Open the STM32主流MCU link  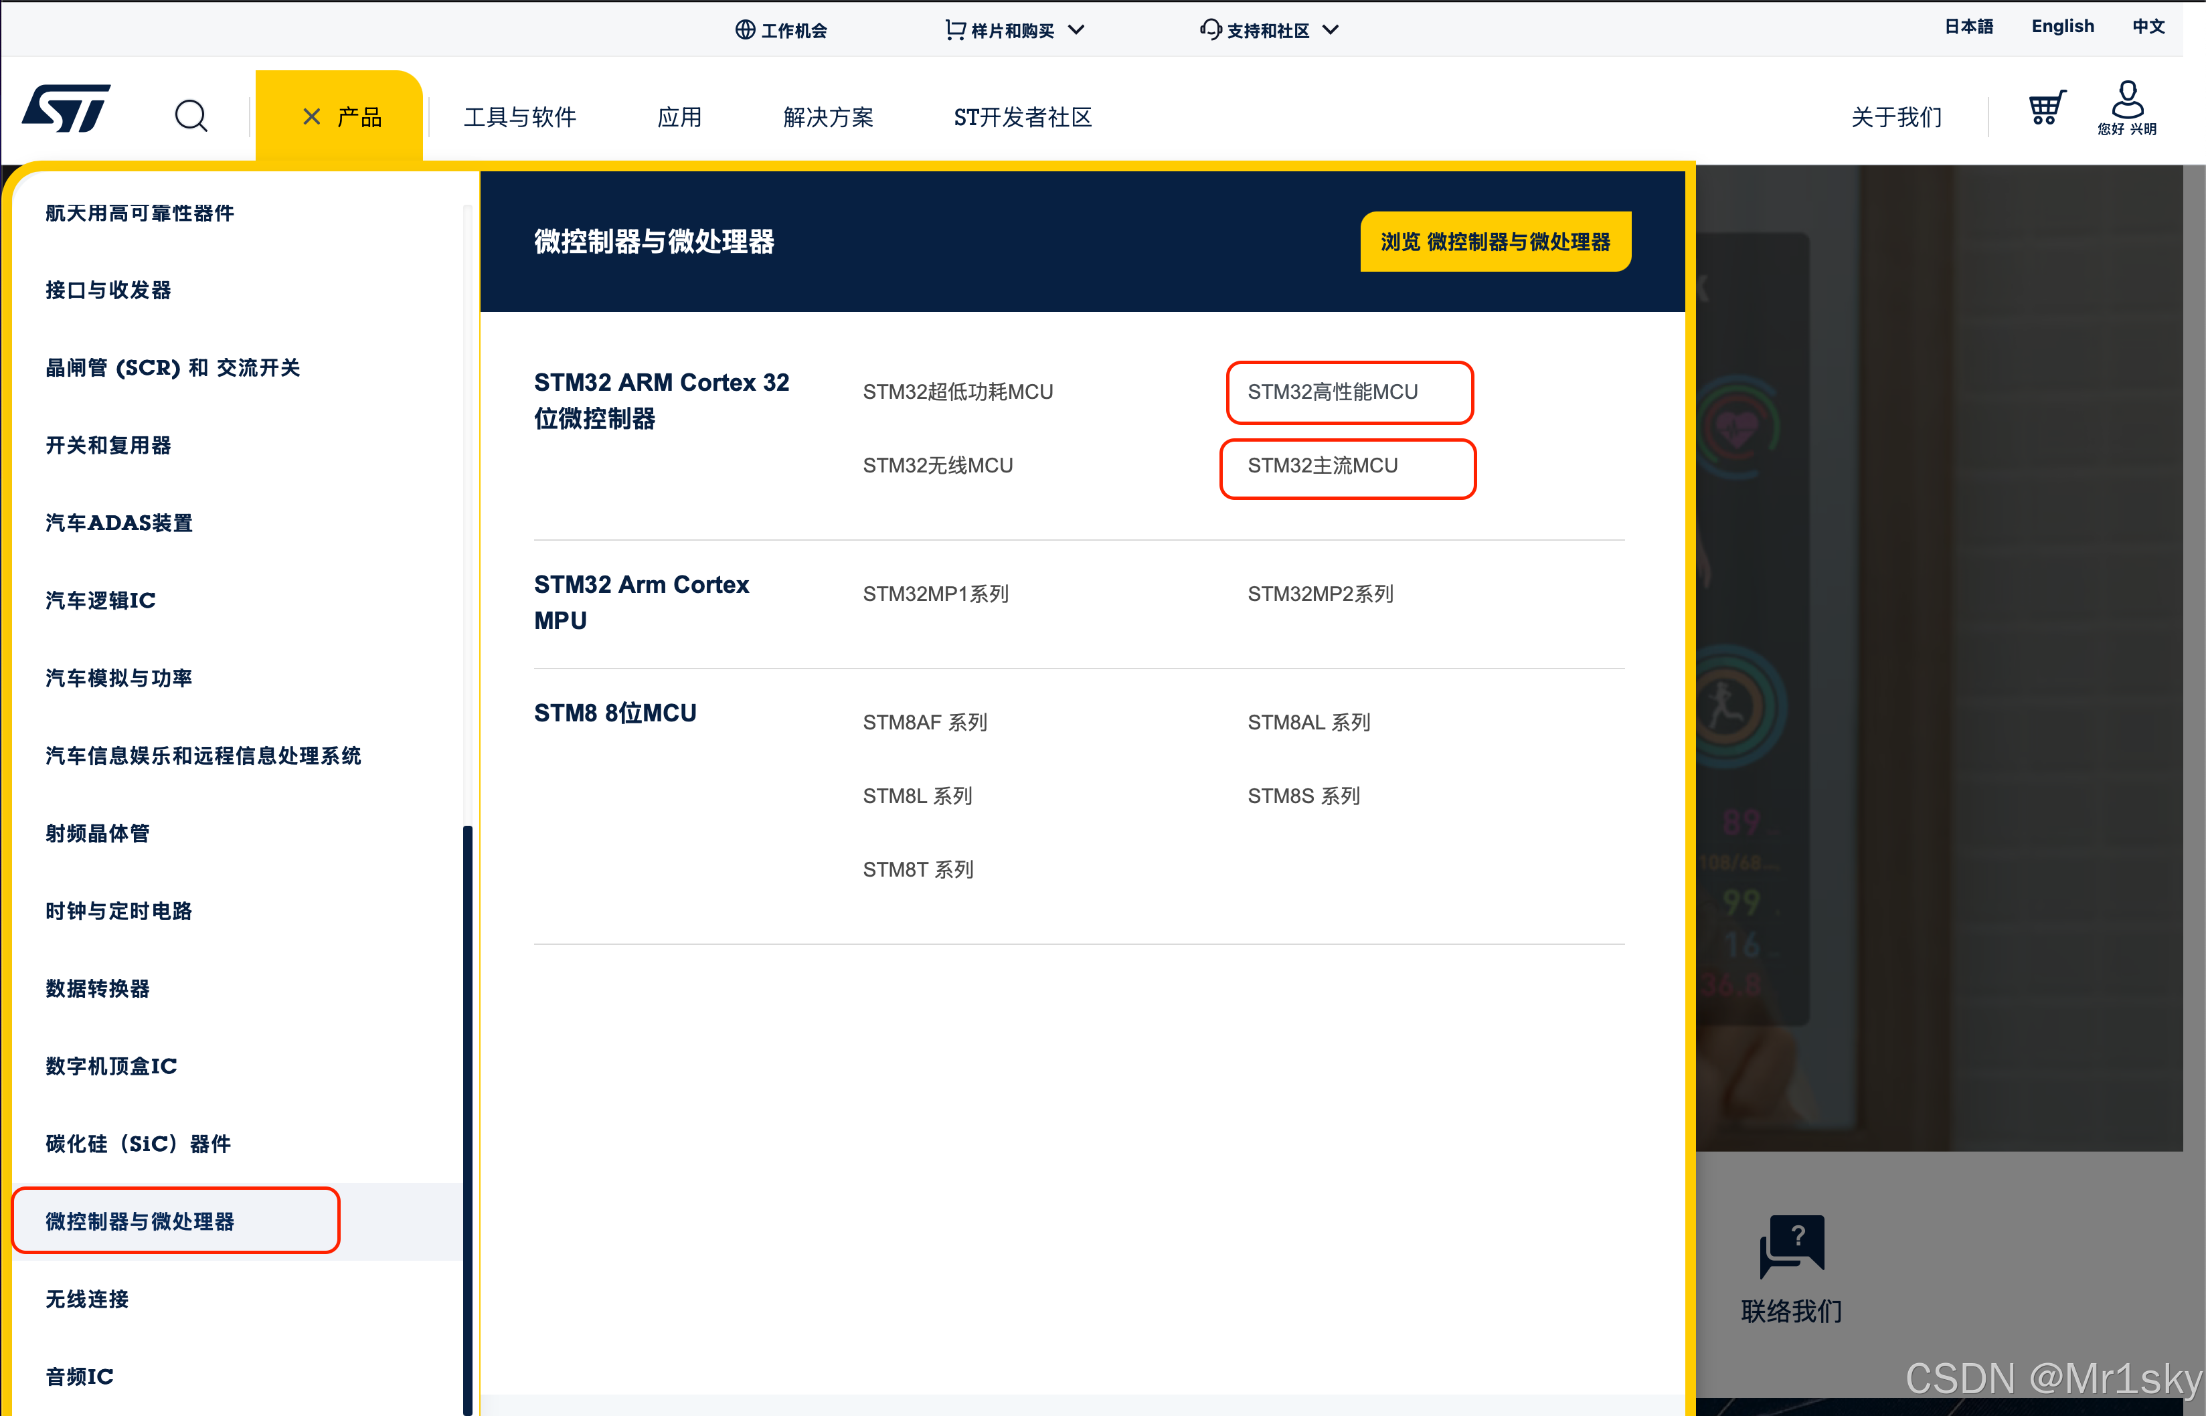coord(1321,466)
